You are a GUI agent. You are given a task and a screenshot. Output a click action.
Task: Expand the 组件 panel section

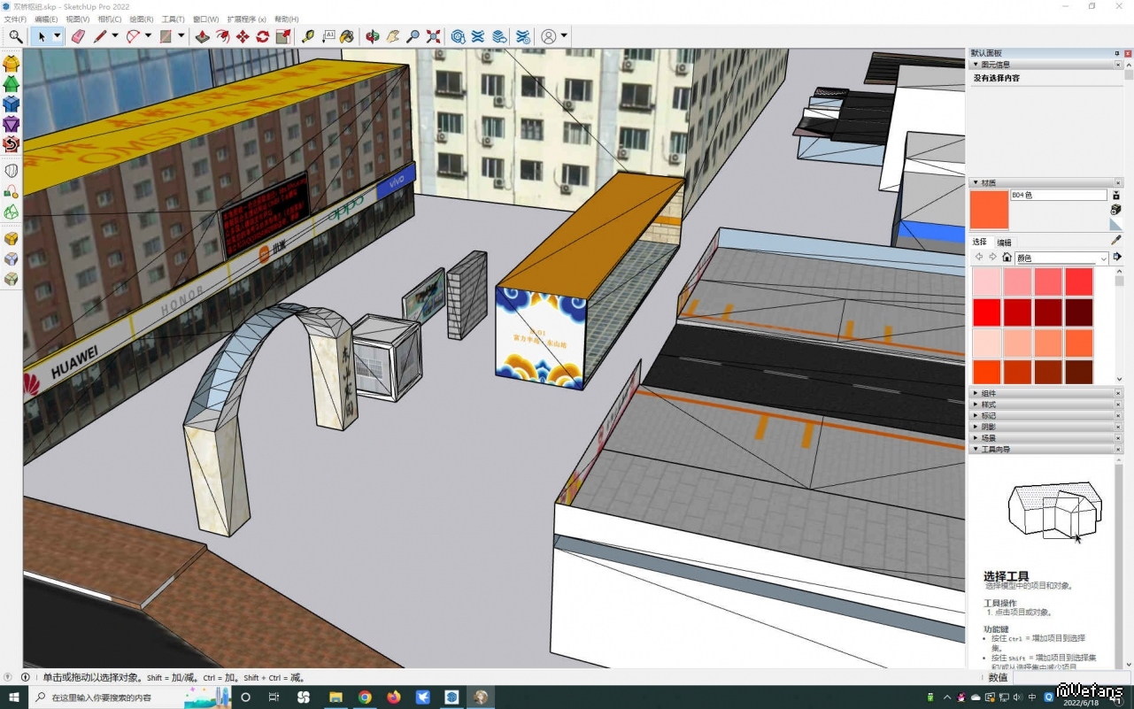[x=989, y=393]
